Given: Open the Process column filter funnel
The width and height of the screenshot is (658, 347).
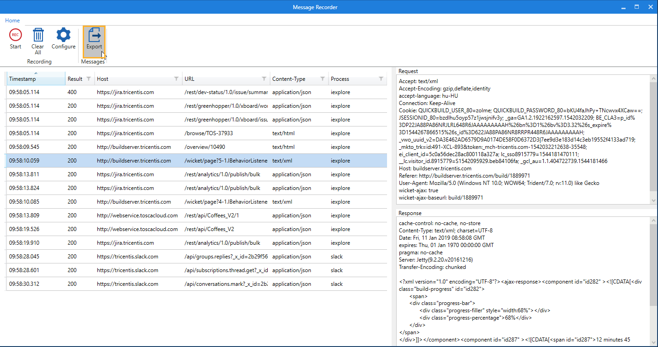Looking at the screenshot, I should click(x=382, y=79).
